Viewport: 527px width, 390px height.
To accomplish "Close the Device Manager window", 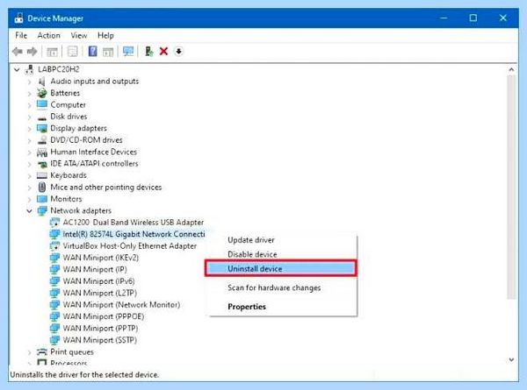I will pyautogui.click(x=502, y=18).
